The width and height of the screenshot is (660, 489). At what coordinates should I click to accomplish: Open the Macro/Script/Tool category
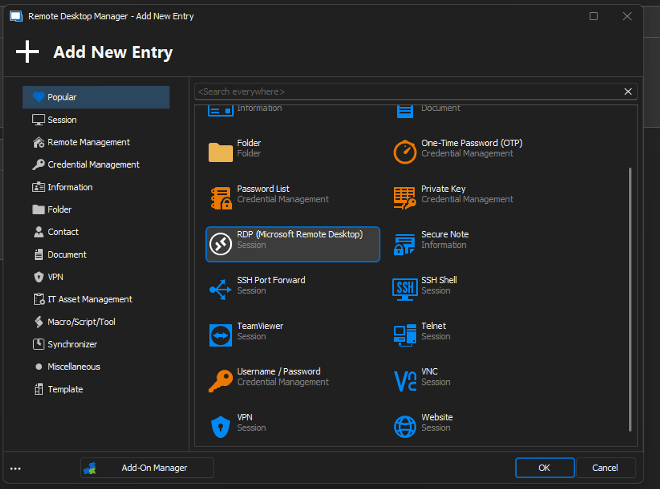point(81,322)
